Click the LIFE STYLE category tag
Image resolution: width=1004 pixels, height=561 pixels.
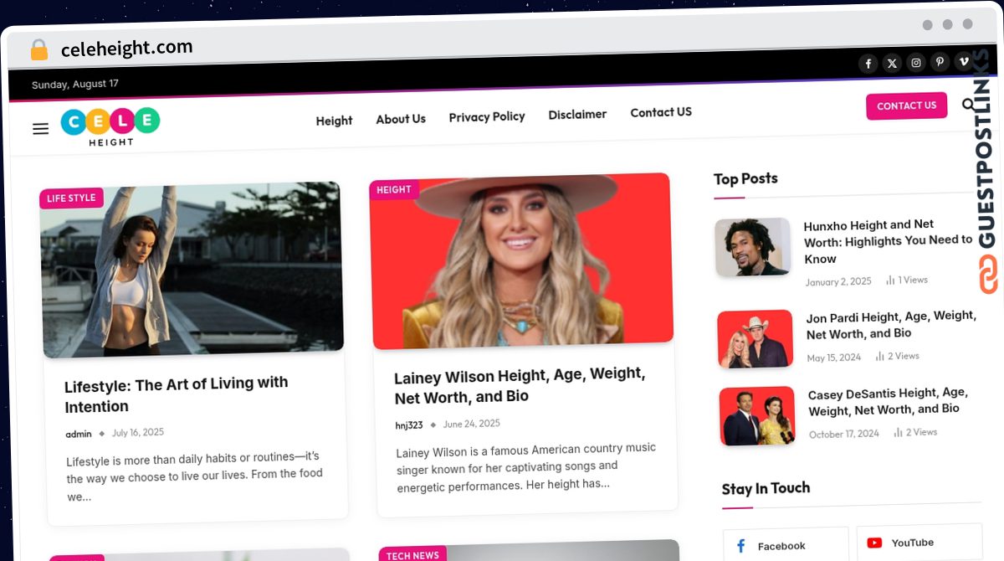click(71, 198)
